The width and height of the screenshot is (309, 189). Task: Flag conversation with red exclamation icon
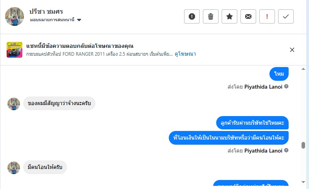(267, 16)
